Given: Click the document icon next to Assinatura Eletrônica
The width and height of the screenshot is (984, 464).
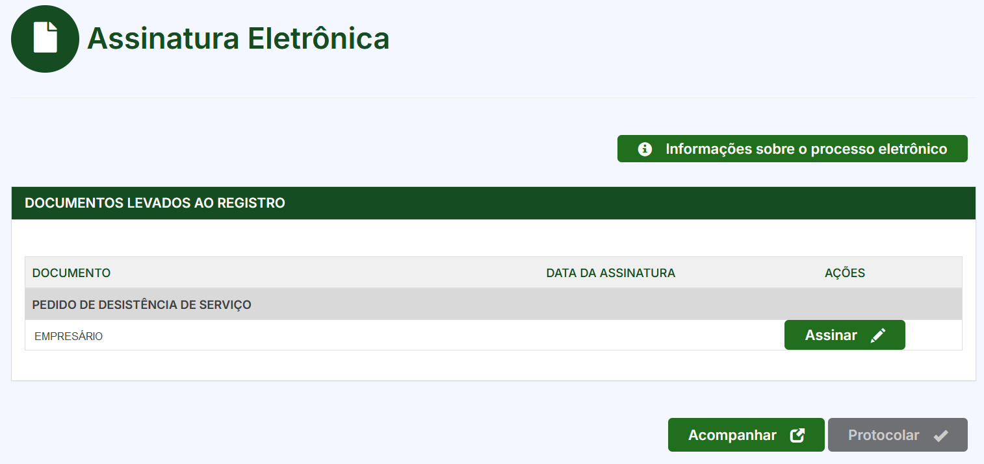Looking at the screenshot, I should coord(45,38).
